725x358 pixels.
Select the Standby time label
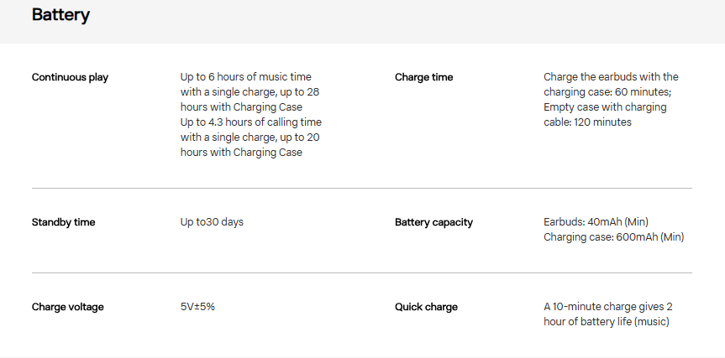[x=63, y=222]
